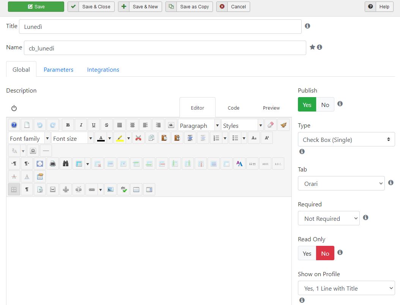Click the eraser remove-format icon
This screenshot has width=400, height=305.
[271, 125]
